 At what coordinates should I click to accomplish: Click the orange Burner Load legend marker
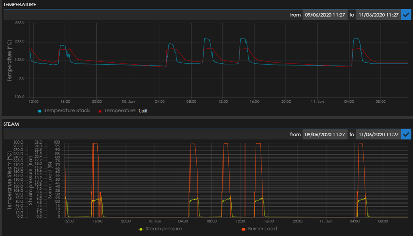[x=242, y=229]
